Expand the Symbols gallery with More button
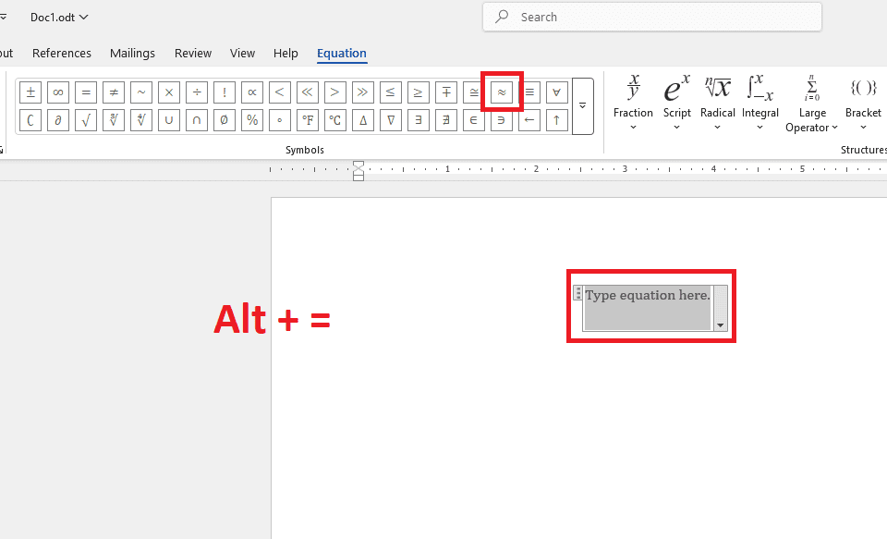This screenshot has width=887, height=539. coord(583,106)
